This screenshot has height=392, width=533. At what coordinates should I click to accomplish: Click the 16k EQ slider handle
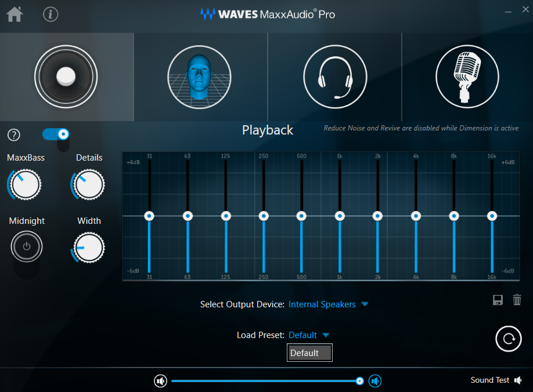tap(492, 216)
